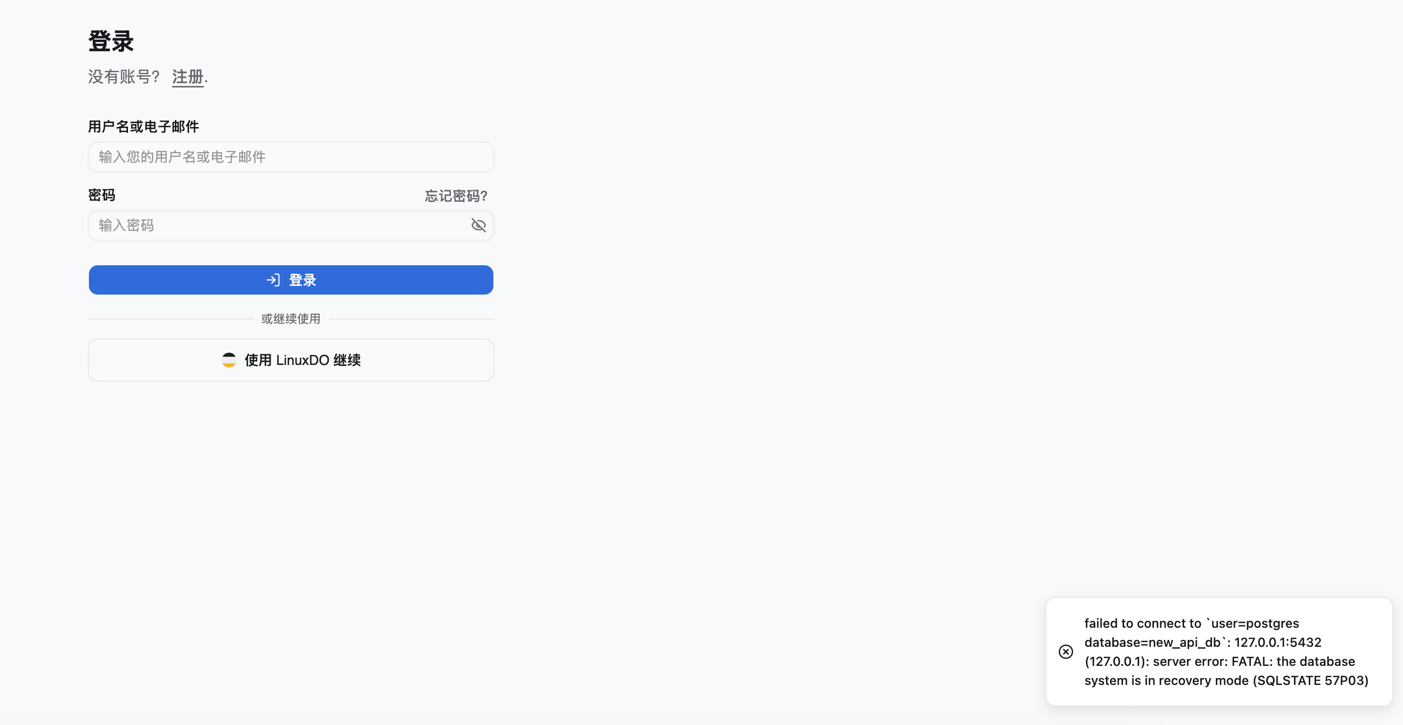
Task: Click the 登录 text on the blue button
Action: [x=302, y=280]
